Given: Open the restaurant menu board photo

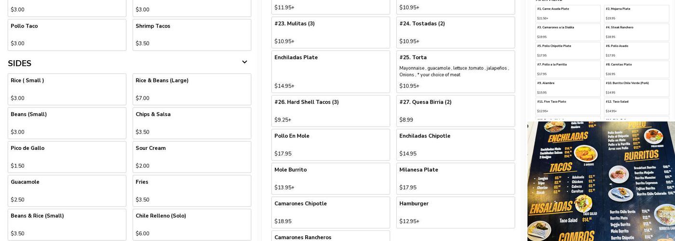Looking at the screenshot, I should pyautogui.click(x=601, y=181).
